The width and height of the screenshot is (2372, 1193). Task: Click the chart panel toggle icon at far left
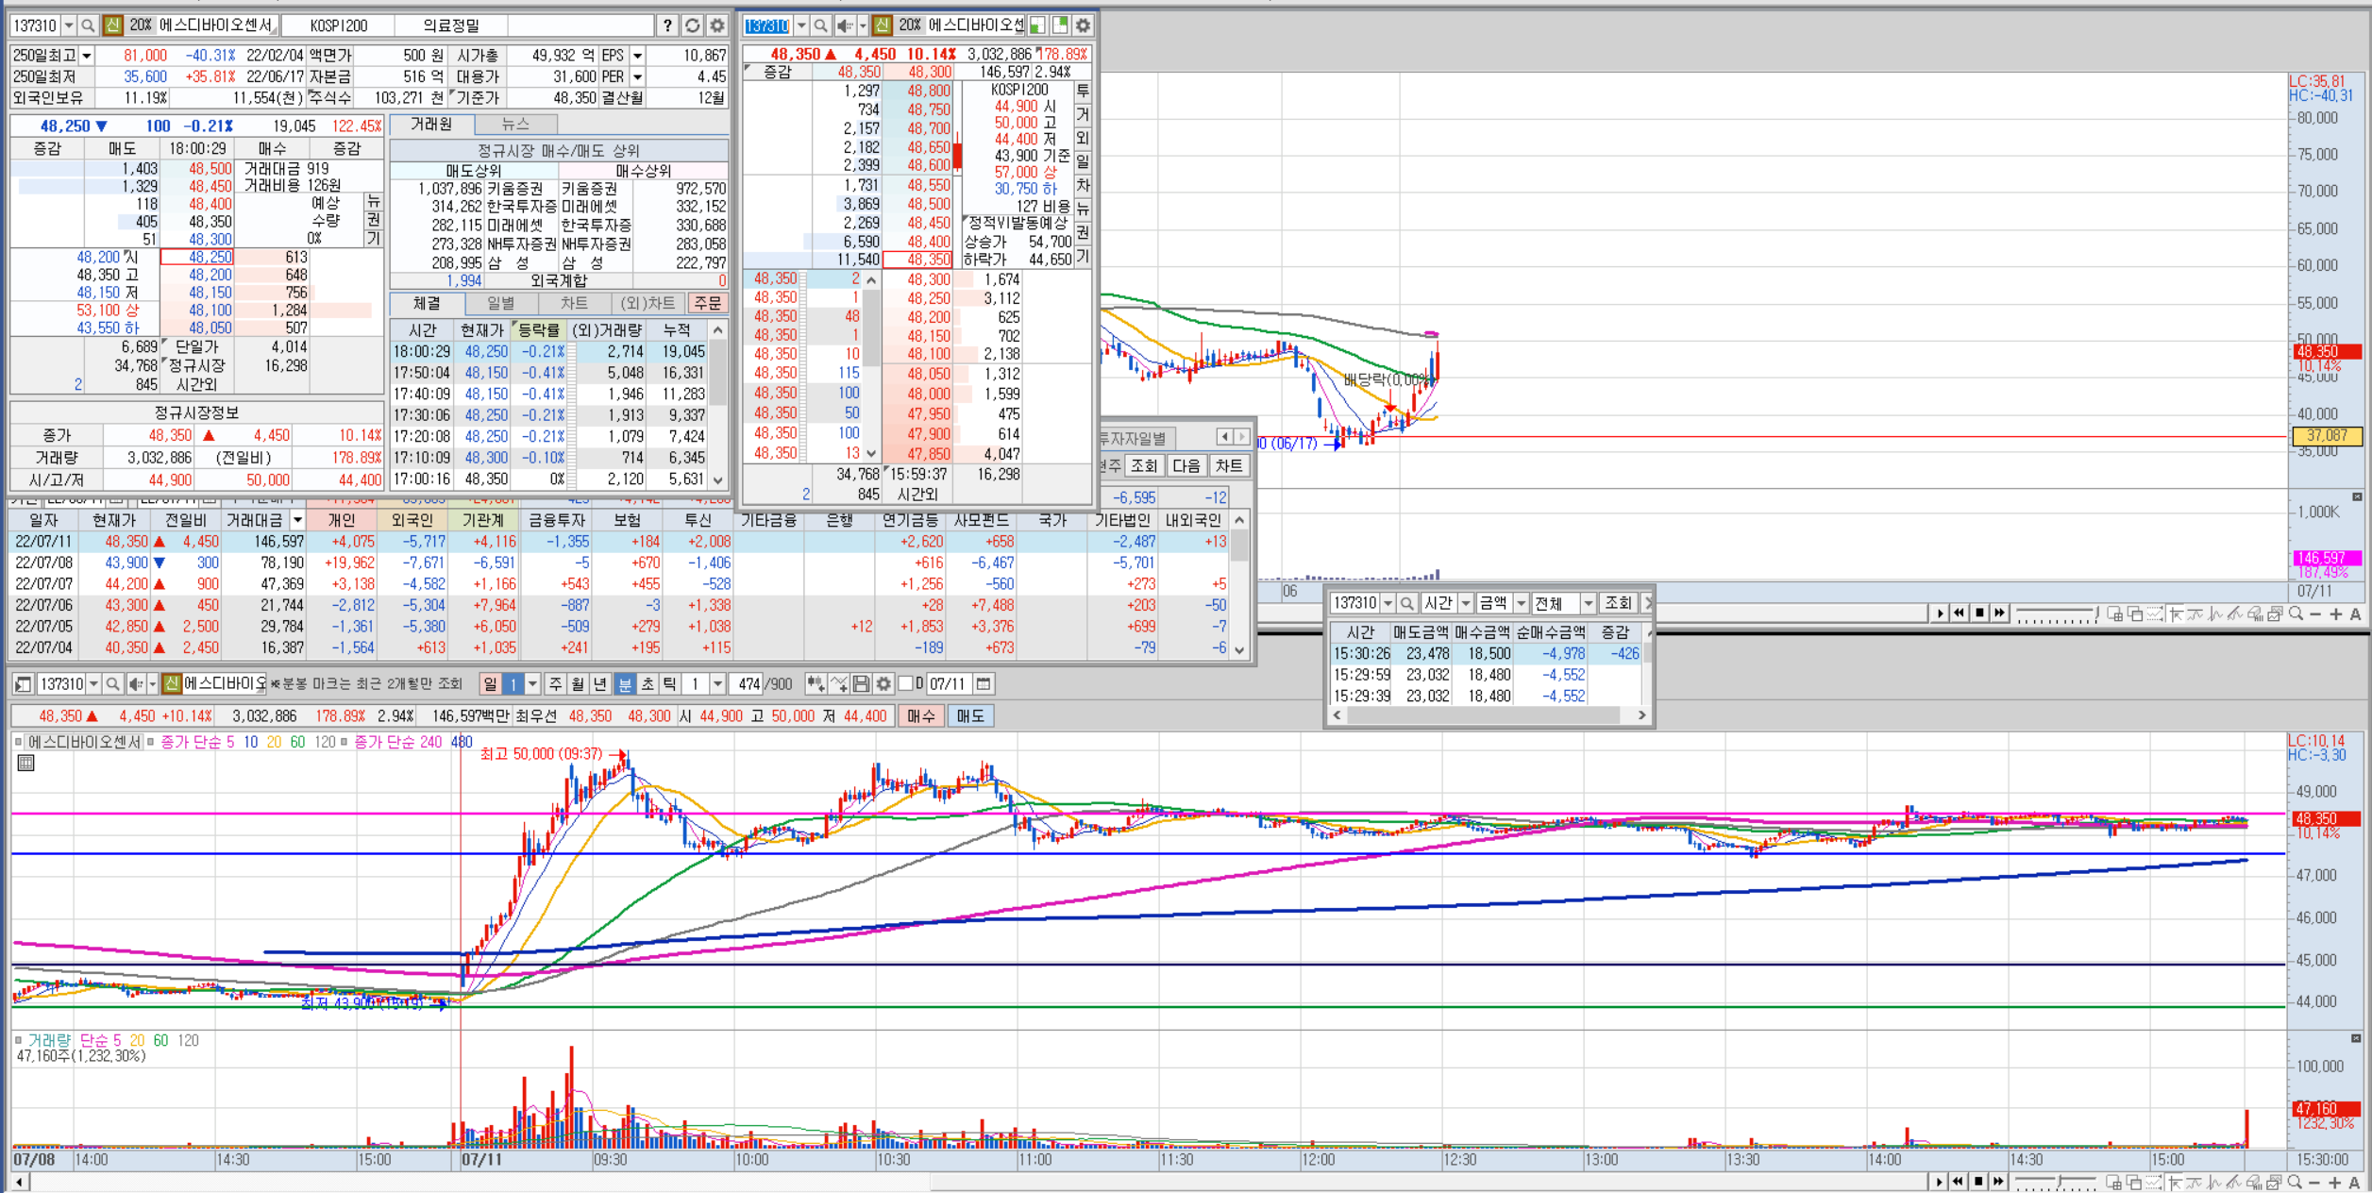[24, 684]
